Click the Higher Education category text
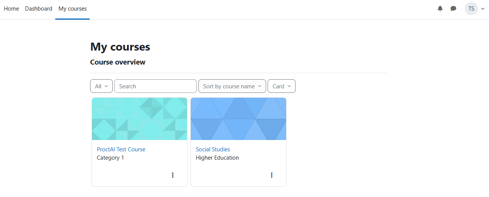This screenshot has height=197, width=489. coord(217,158)
